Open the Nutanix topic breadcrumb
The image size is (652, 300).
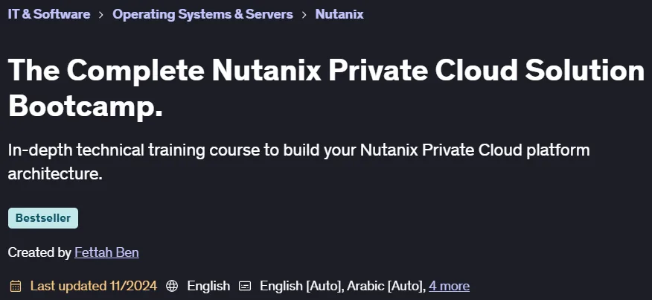click(x=339, y=14)
